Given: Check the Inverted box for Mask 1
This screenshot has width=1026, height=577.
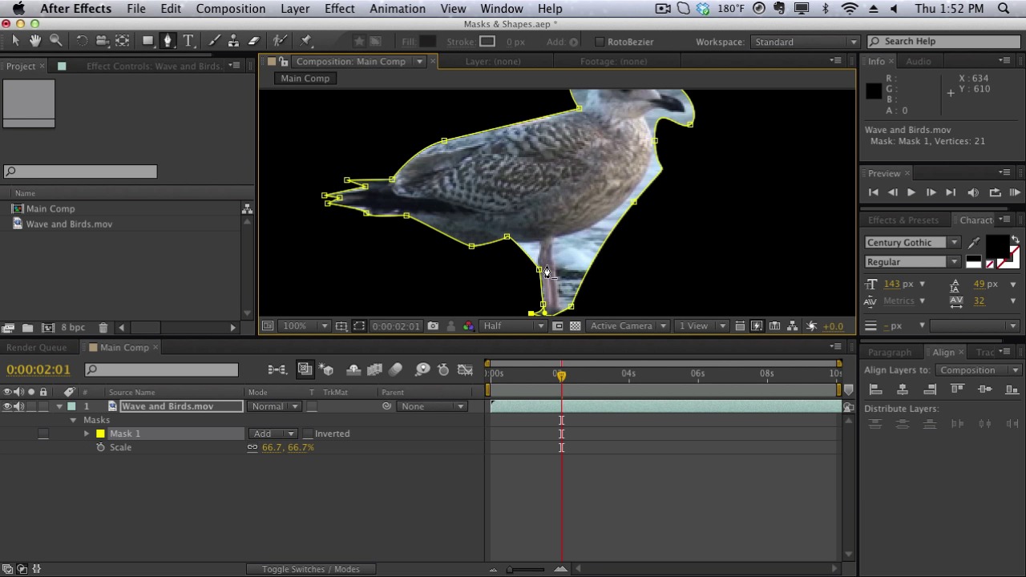Looking at the screenshot, I should click(x=308, y=434).
